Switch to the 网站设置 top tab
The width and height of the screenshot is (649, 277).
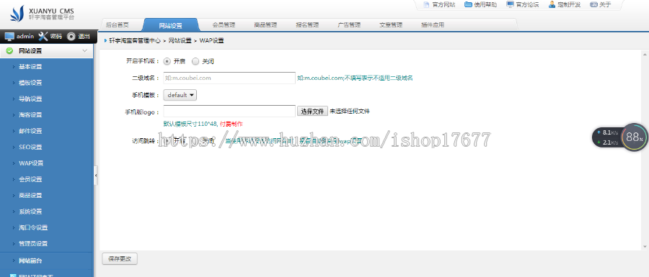point(170,25)
